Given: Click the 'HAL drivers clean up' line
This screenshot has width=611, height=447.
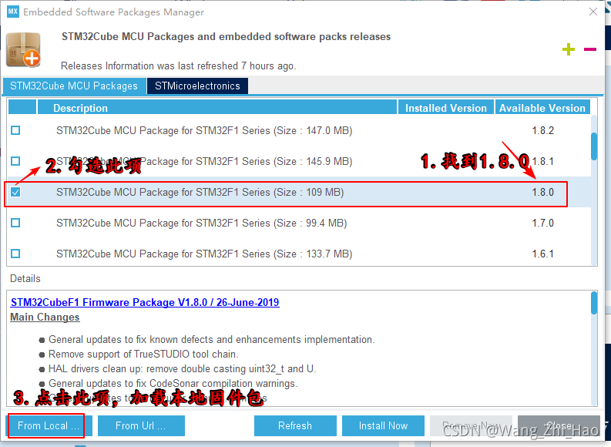Looking at the screenshot, I should (182, 368).
